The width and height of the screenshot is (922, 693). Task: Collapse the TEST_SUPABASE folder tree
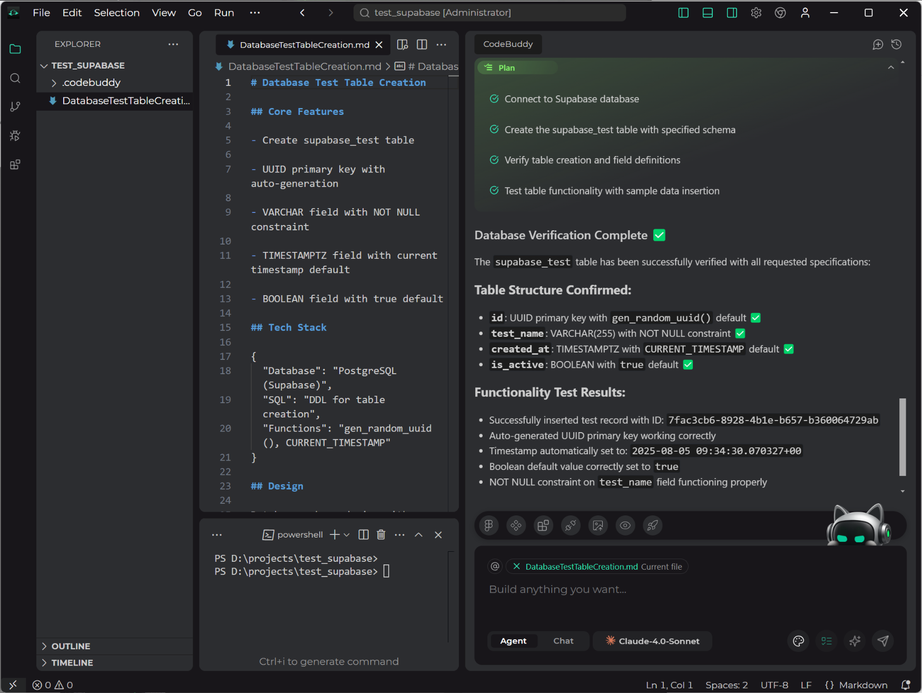44,65
